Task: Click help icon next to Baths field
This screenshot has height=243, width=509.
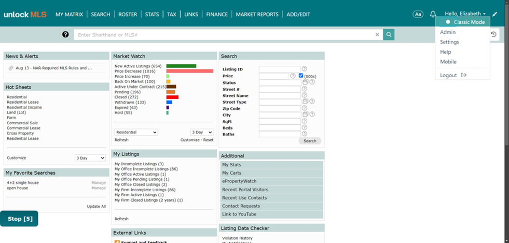Action: 305,134
